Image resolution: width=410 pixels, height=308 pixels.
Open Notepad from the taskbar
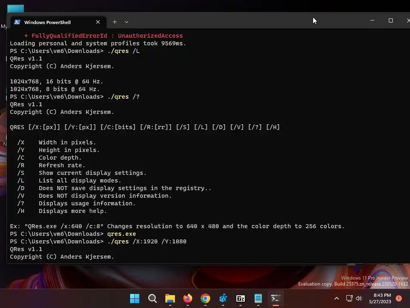258,298
